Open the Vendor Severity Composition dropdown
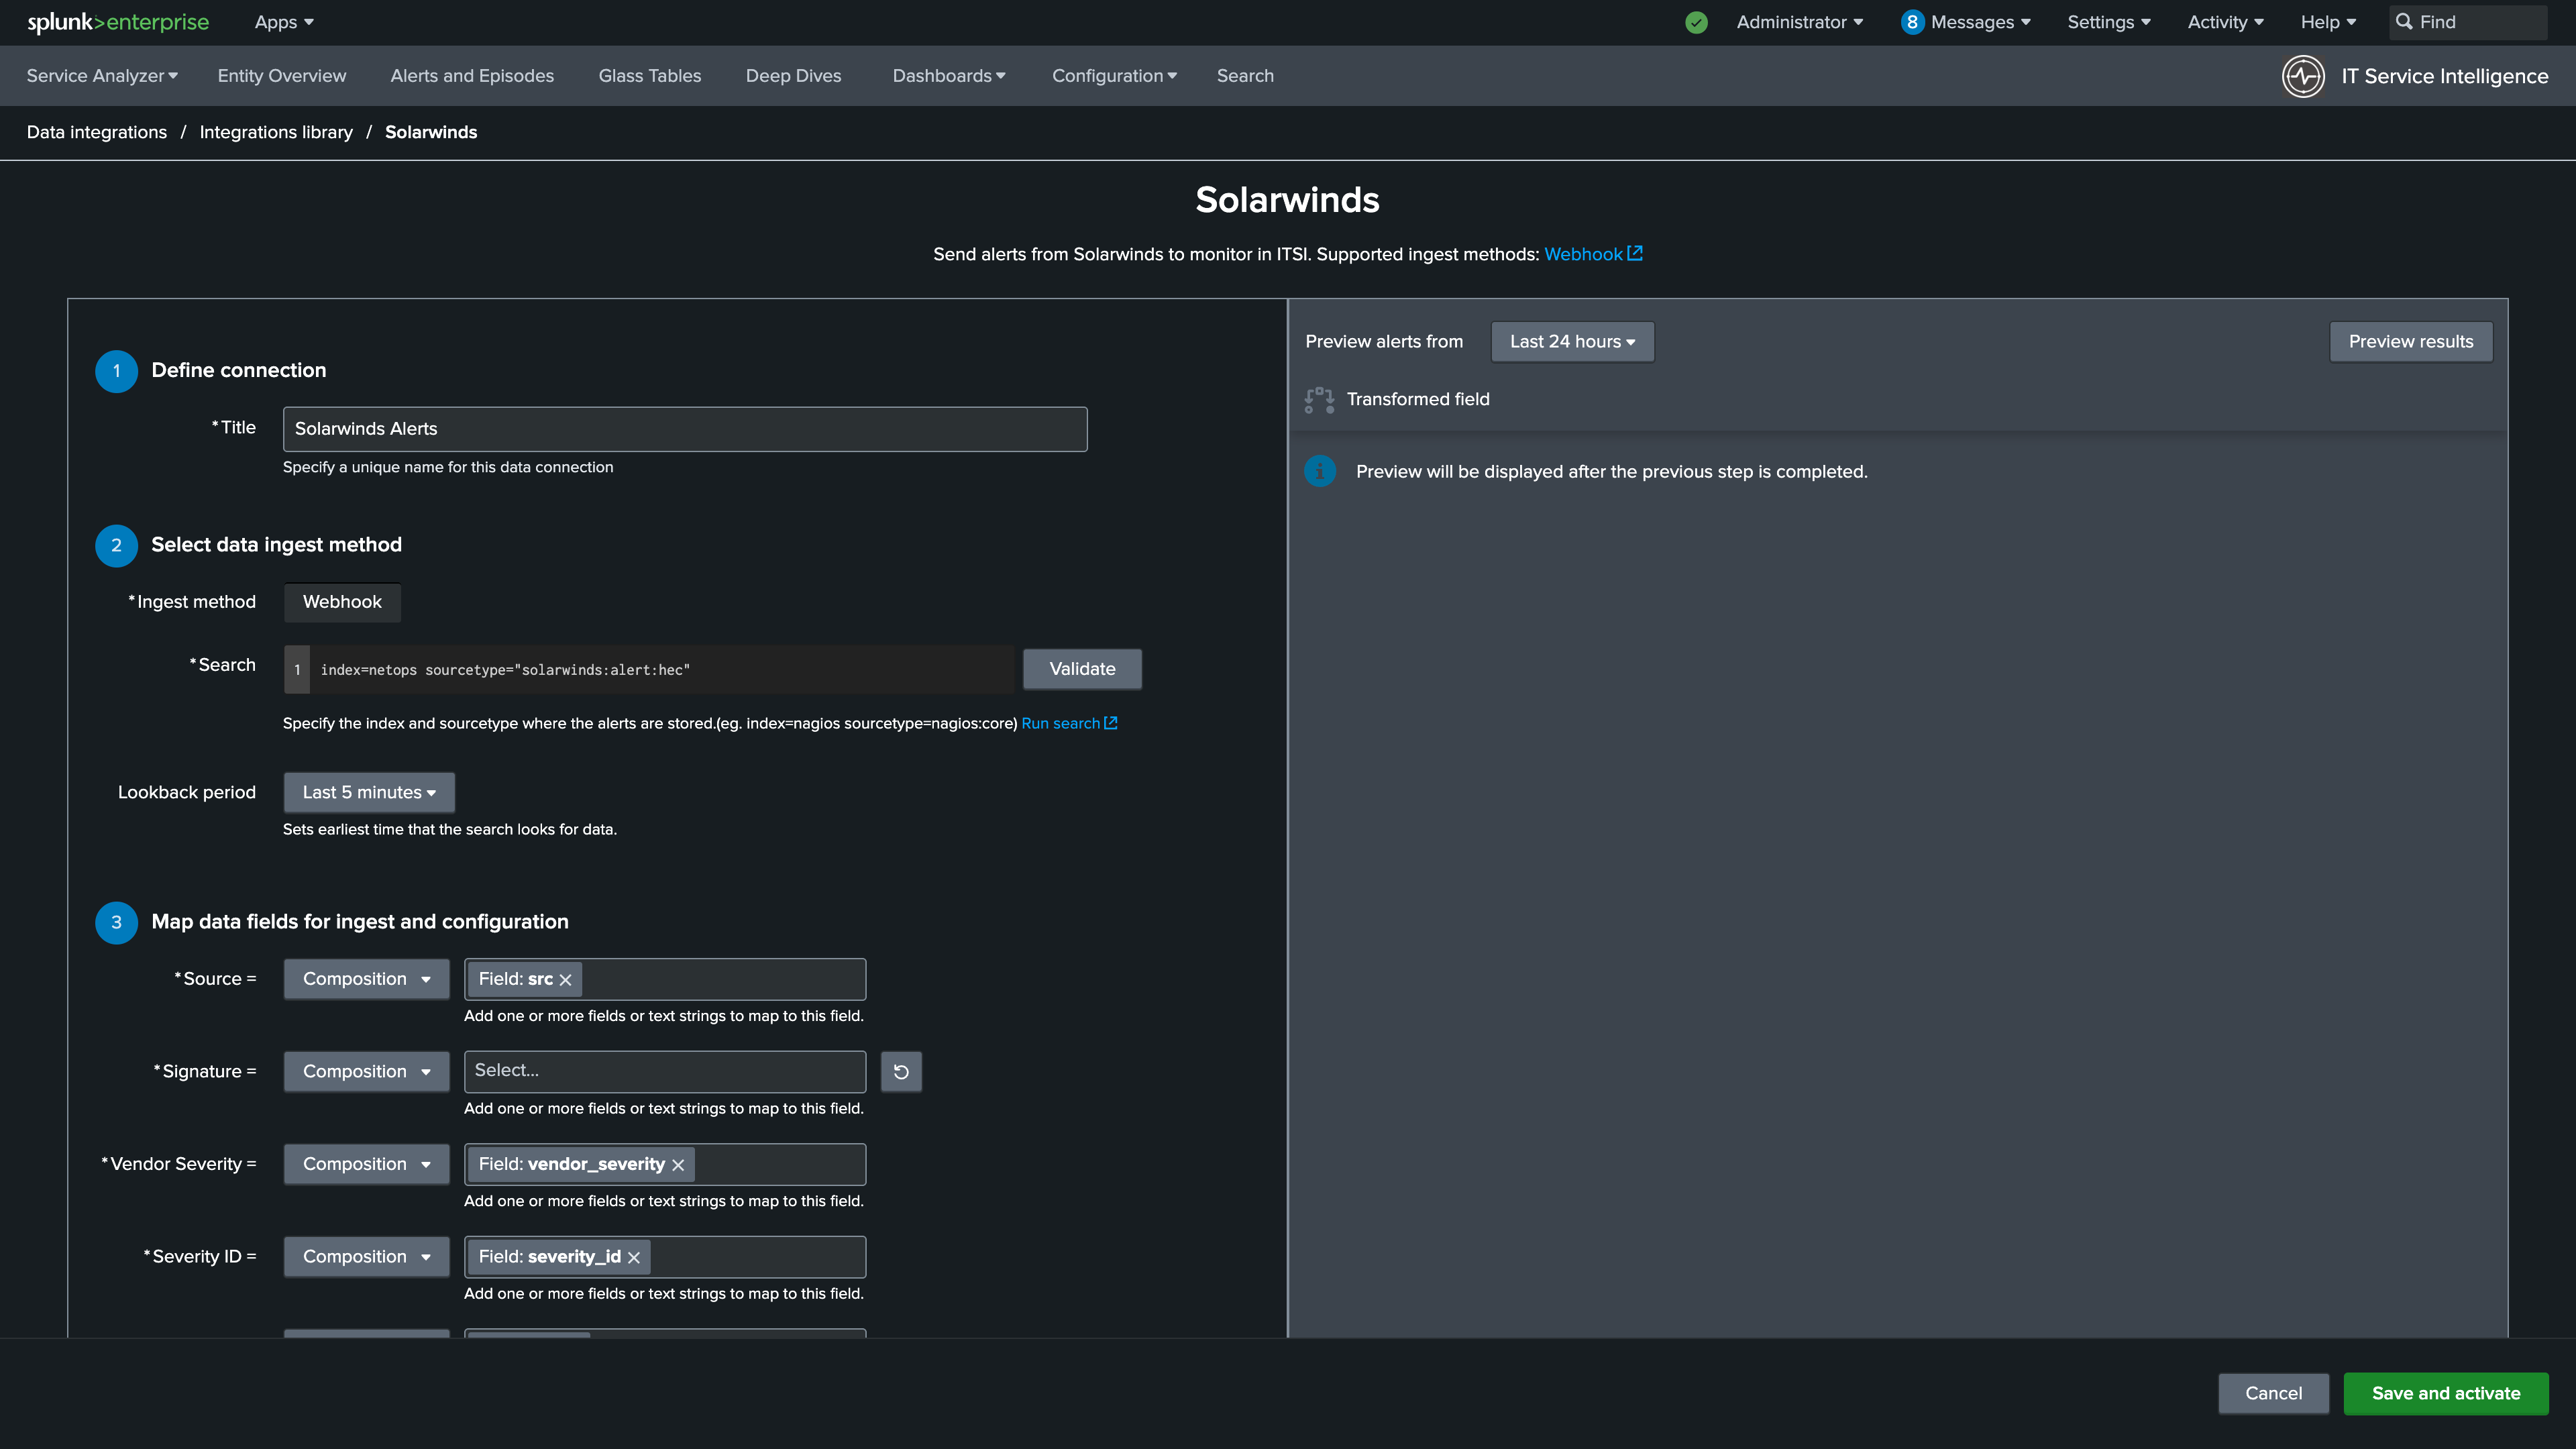The width and height of the screenshot is (2576, 1449). pyautogui.click(x=366, y=1164)
